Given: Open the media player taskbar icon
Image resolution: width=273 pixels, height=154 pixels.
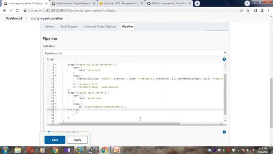Looking at the screenshot, I should point(42,150).
